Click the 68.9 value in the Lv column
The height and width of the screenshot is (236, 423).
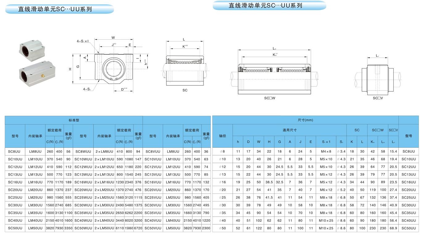click(x=393, y=228)
